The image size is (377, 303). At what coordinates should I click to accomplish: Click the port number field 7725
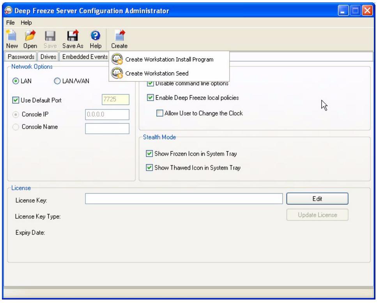click(x=115, y=99)
